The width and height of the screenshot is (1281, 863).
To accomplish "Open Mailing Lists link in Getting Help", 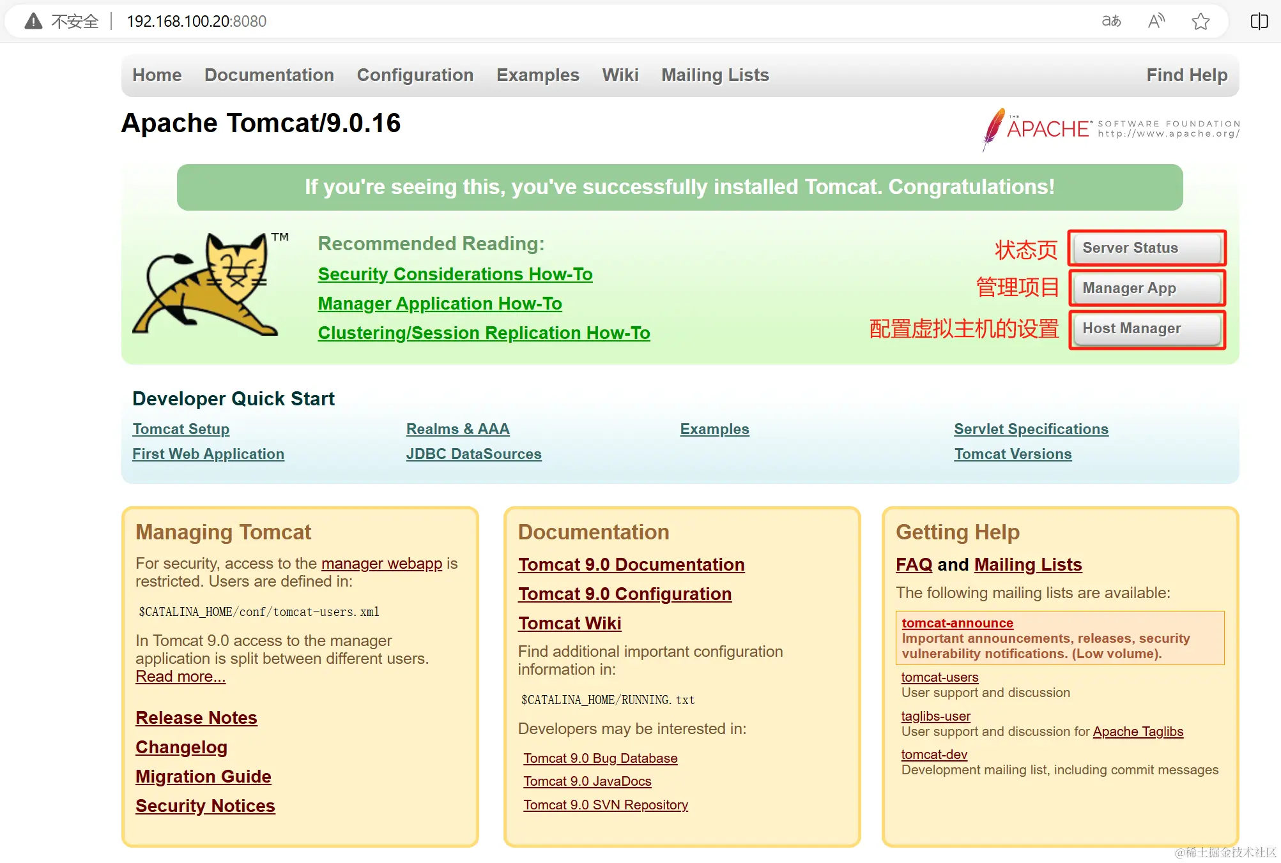I will click(1028, 565).
